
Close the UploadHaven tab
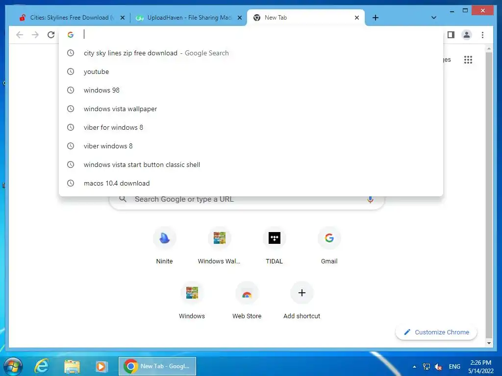[239, 18]
